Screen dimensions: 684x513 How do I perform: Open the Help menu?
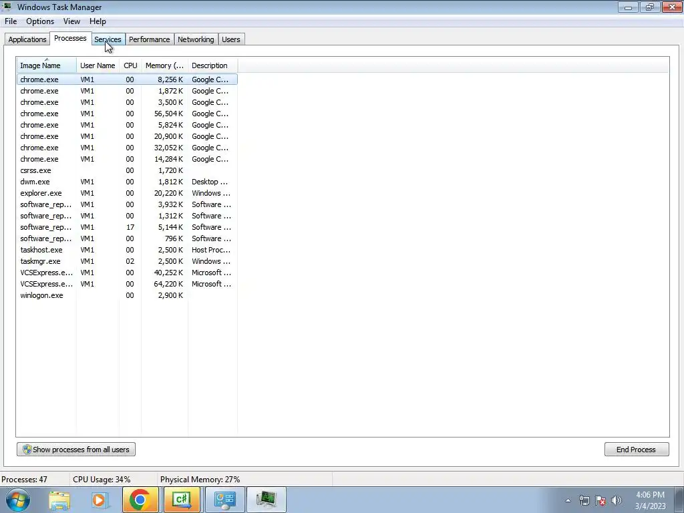click(x=98, y=21)
